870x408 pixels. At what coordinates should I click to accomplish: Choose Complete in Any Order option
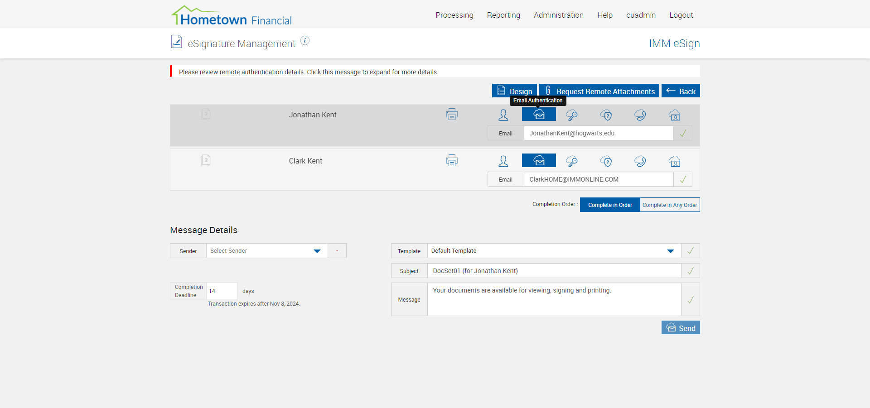point(670,205)
